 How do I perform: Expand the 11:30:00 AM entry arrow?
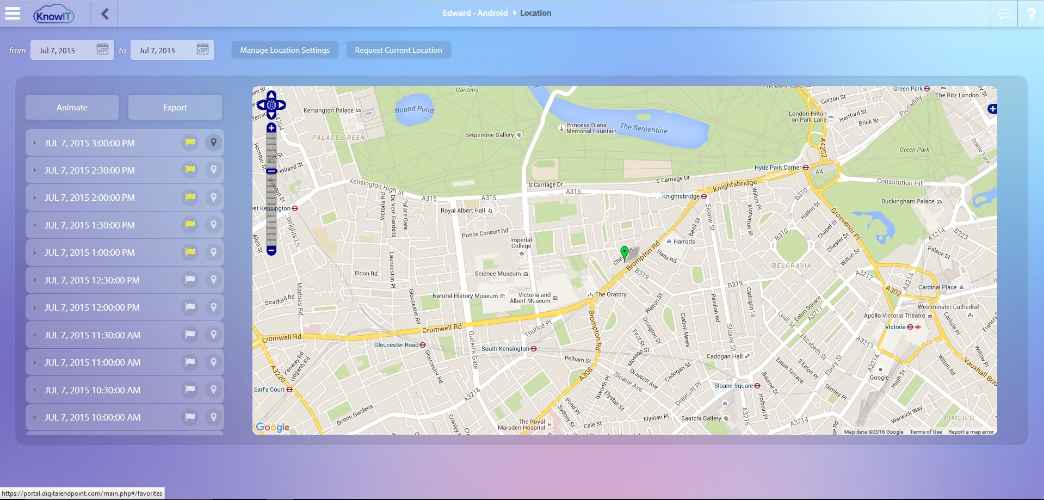(34, 335)
